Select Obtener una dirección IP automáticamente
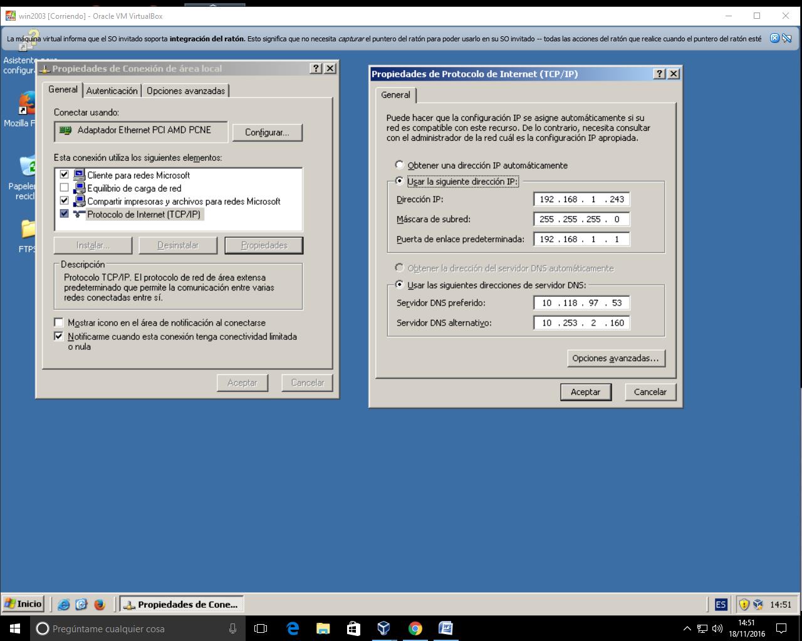Viewport: 802px width, 641px height. tap(399, 165)
